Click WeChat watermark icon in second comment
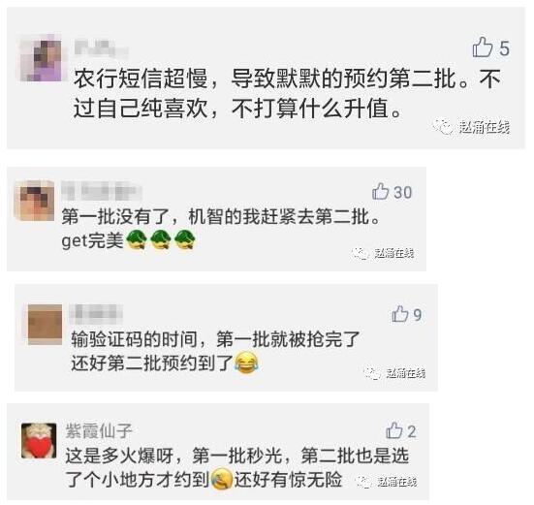The width and height of the screenshot is (534, 505). click(x=361, y=253)
